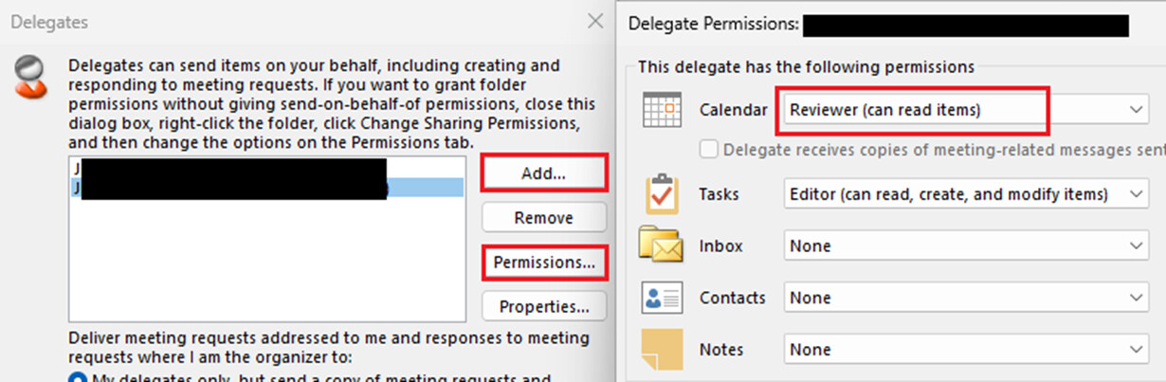Select the highlighted second delegate entry

point(266,188)
